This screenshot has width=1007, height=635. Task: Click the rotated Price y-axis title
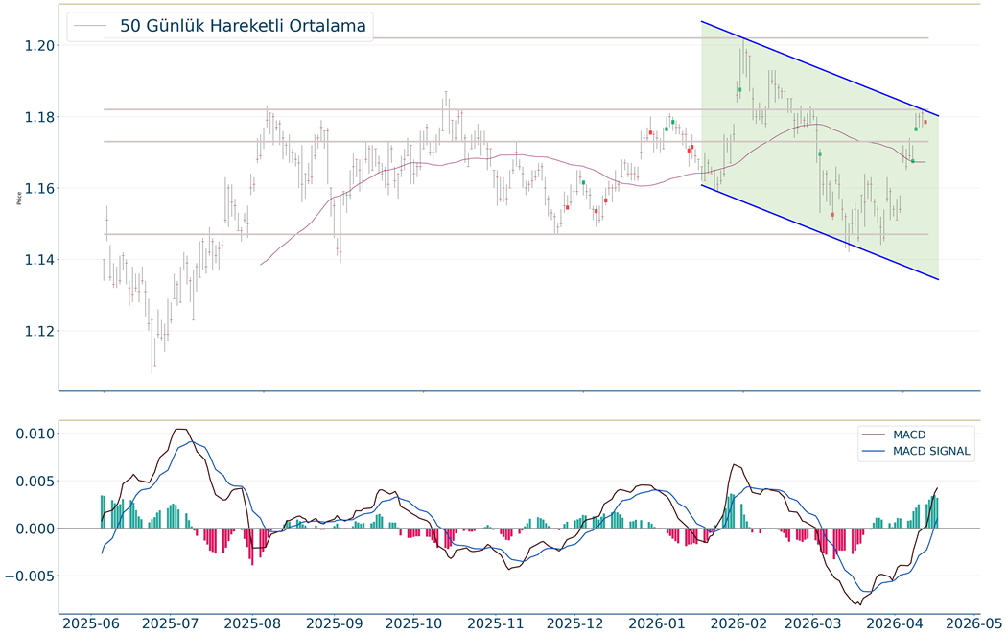(19, 200)
